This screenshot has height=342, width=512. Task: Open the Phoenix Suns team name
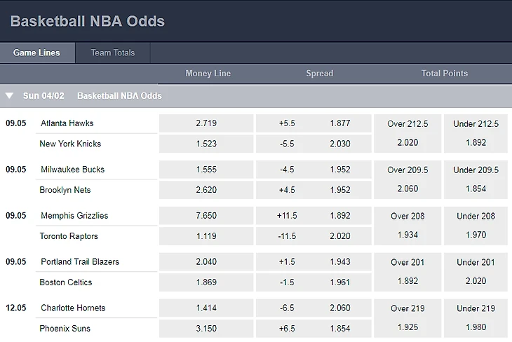(x=65, y=328)
